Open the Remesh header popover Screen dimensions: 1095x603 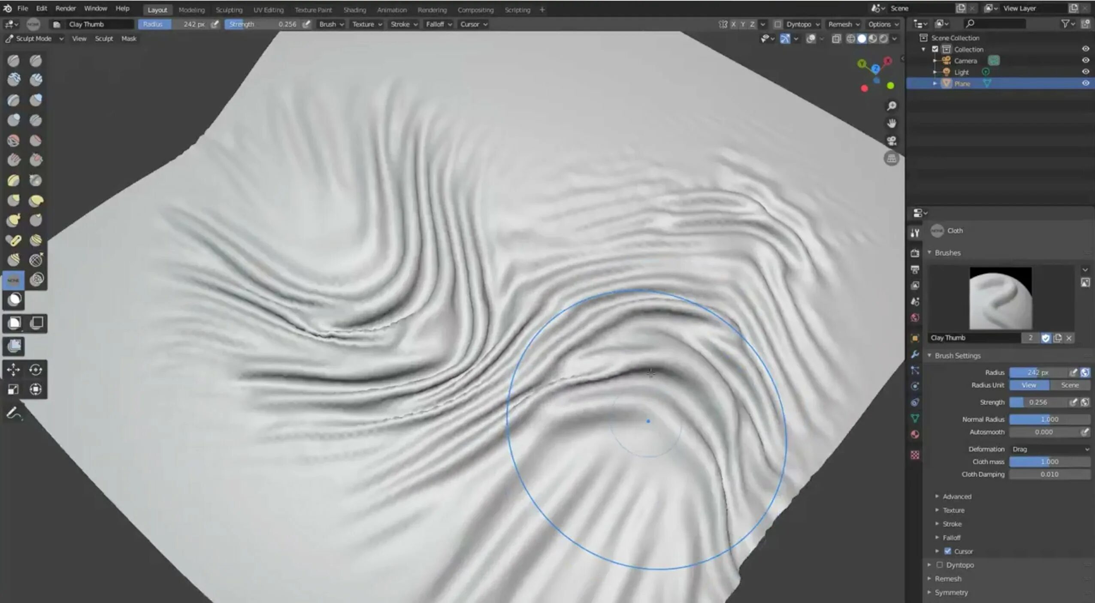pos(843,24)
